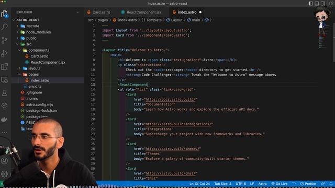Open the Extensions view icon
The width and height of the screenshot is (335, 188).
(x=4, y=66)
